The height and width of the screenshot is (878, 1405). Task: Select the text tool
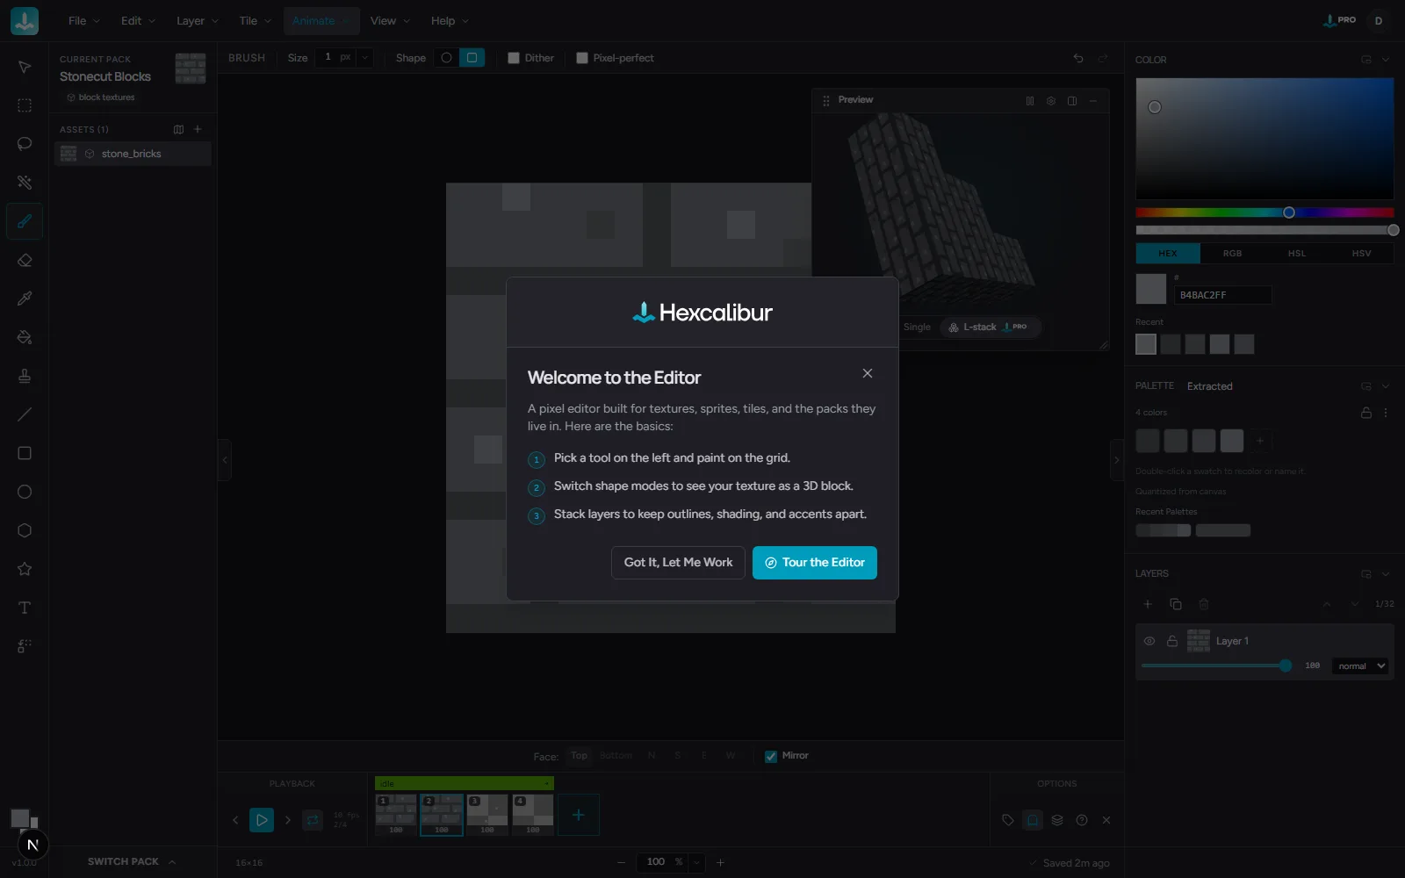(25, 608)
